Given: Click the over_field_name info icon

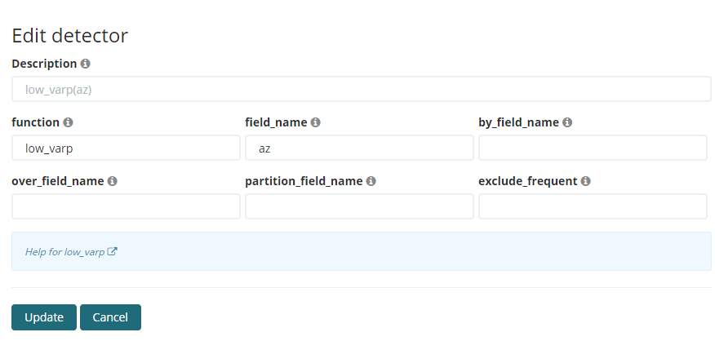Looking at the screenshot, I should pos(113,181).
